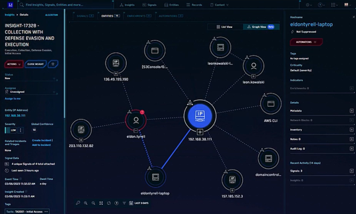Delete insight using the trash icon

(53, 64)
